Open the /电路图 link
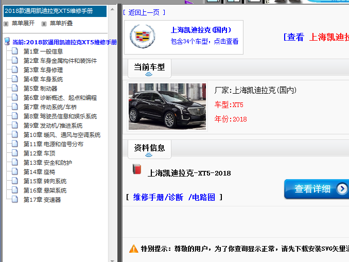The width and height of the screenshot is (349, 262). click(202, 197)
